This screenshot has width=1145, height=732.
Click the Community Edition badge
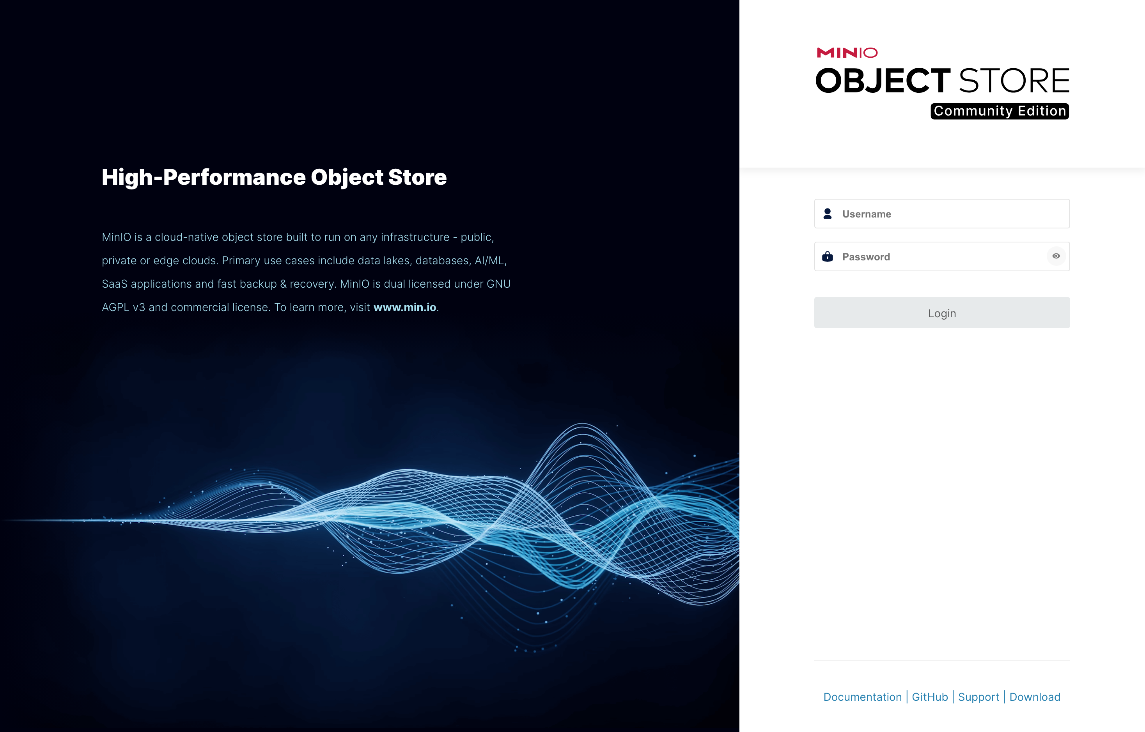click(x=1000, y=111)
